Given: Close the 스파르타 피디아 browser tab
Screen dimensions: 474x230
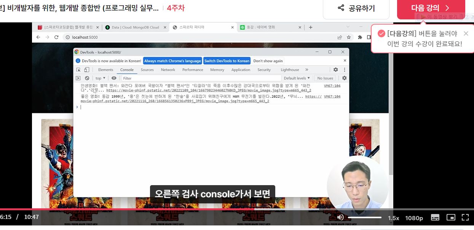Looking at the screenshot, I should point(232,27).
